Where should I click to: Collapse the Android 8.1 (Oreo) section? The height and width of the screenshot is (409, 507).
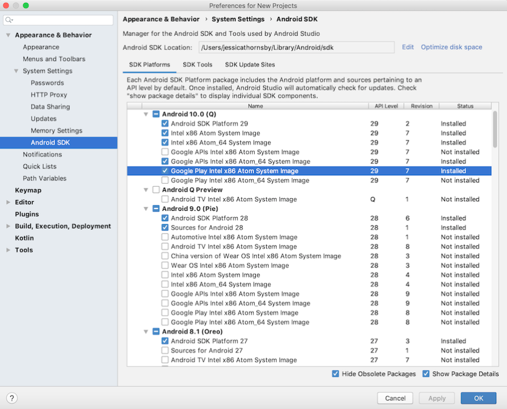(x=145, y=331)
